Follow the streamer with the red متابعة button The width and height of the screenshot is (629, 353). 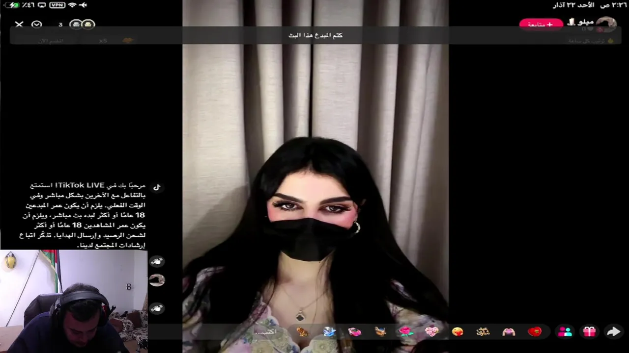tap(541, 24)
